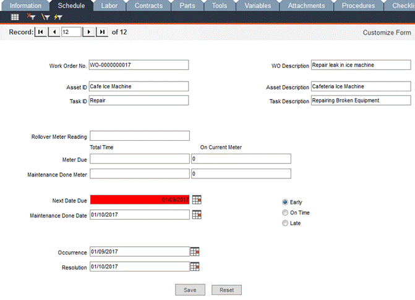Viewport: 415px width, 300px height.
Task: Switch to the Labor tab
Action: pos(109,6)
